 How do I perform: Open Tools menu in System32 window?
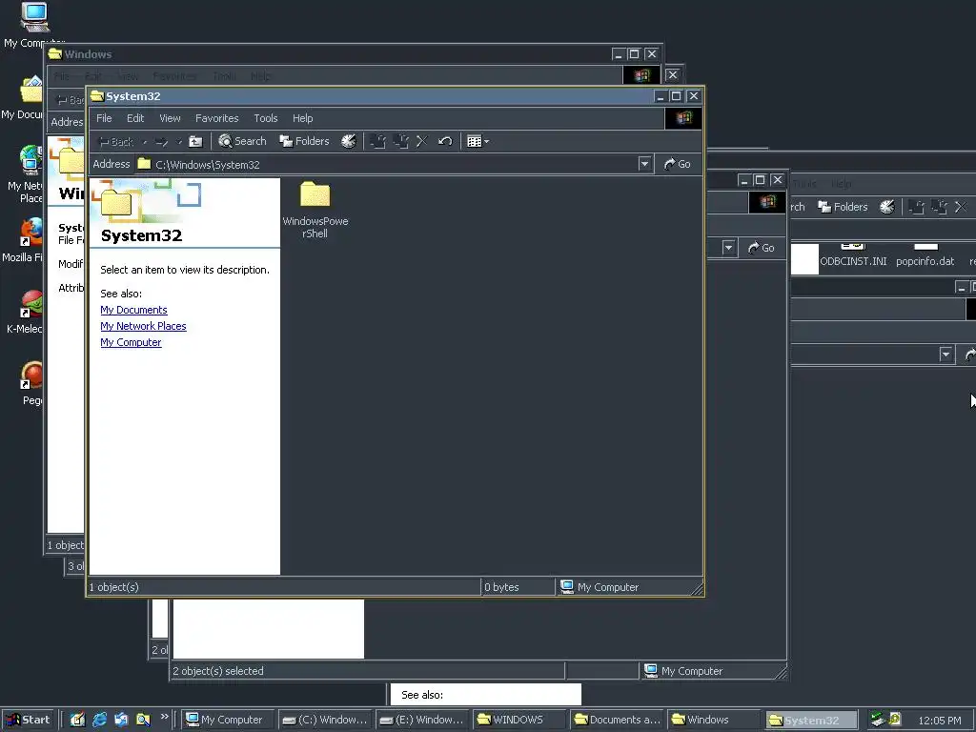265,118
